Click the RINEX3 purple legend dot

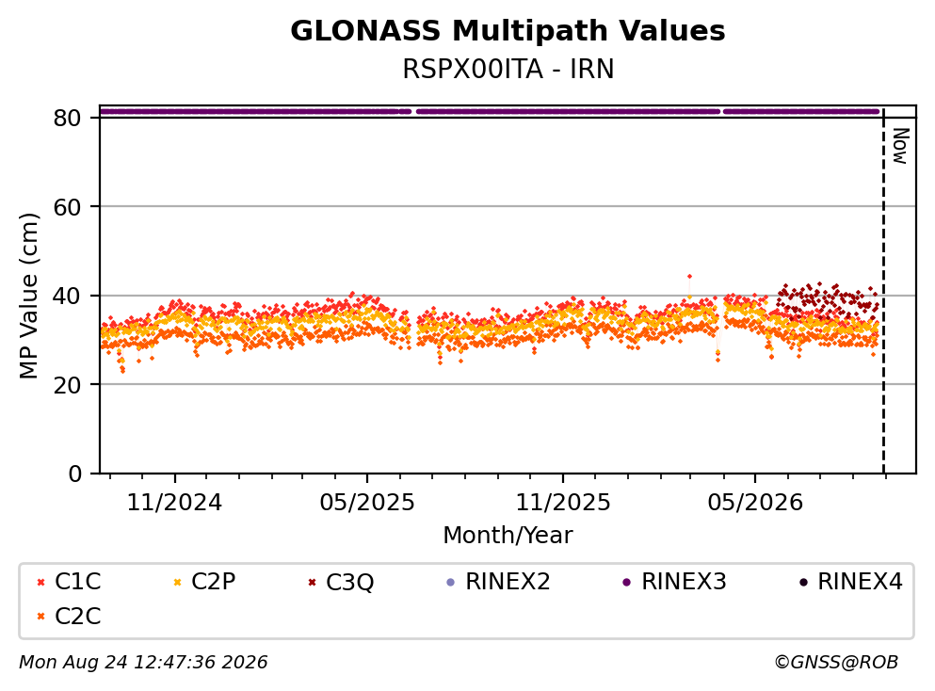(x=627, y=582)
